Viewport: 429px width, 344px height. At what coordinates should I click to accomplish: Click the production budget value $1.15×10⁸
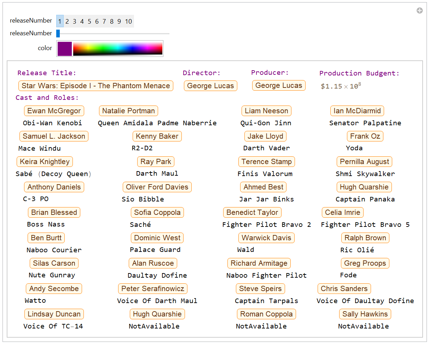click(x=341, y=86)
